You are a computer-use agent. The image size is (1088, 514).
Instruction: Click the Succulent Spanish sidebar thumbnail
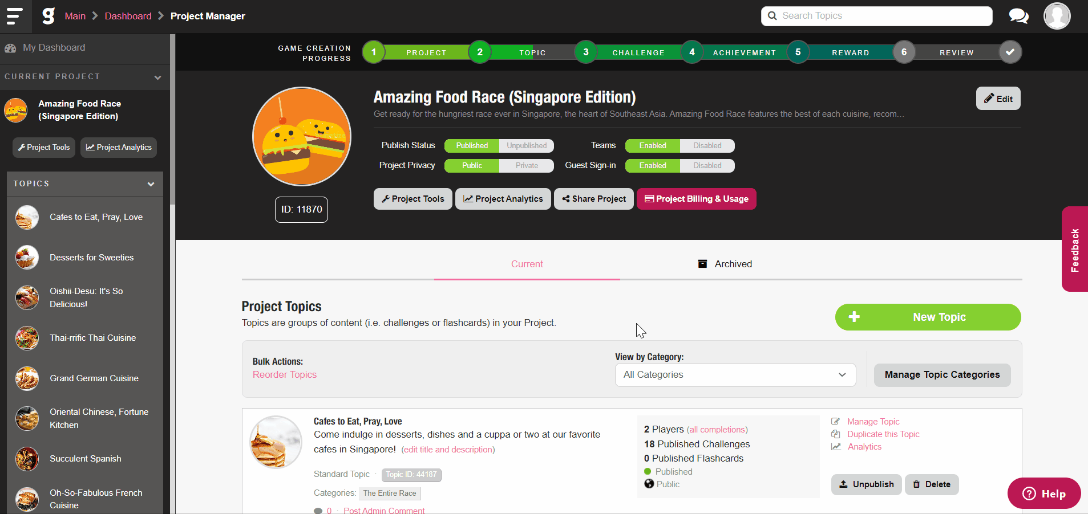tap(27, 459)
